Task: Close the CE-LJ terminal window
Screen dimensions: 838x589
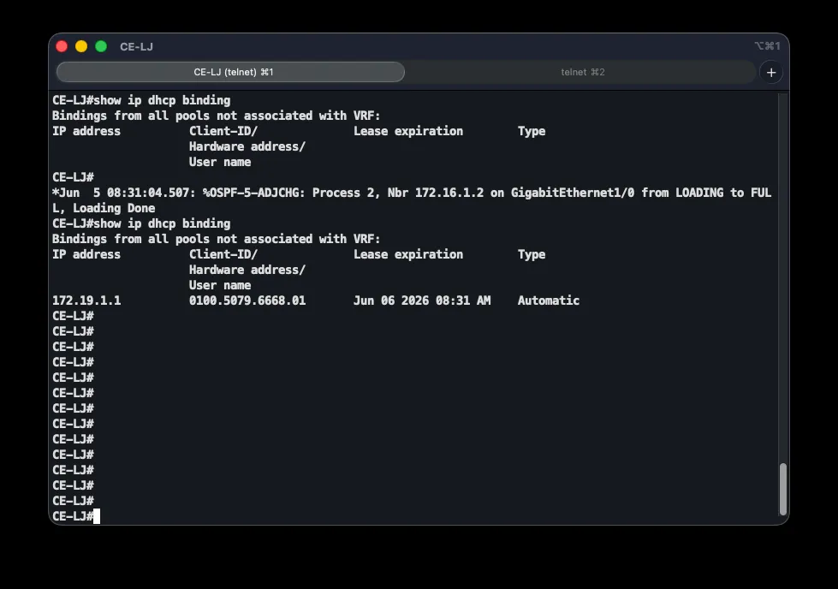Action: (x=62, y=46)
